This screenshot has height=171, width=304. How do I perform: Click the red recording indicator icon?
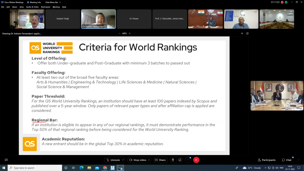pos(282,2)
